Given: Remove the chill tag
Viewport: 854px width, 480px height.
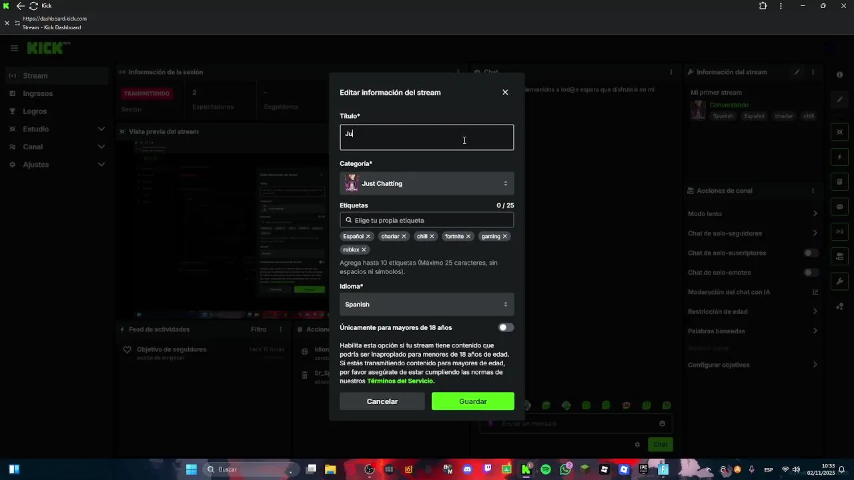Looking at the screenshot, I should (432, 237).
